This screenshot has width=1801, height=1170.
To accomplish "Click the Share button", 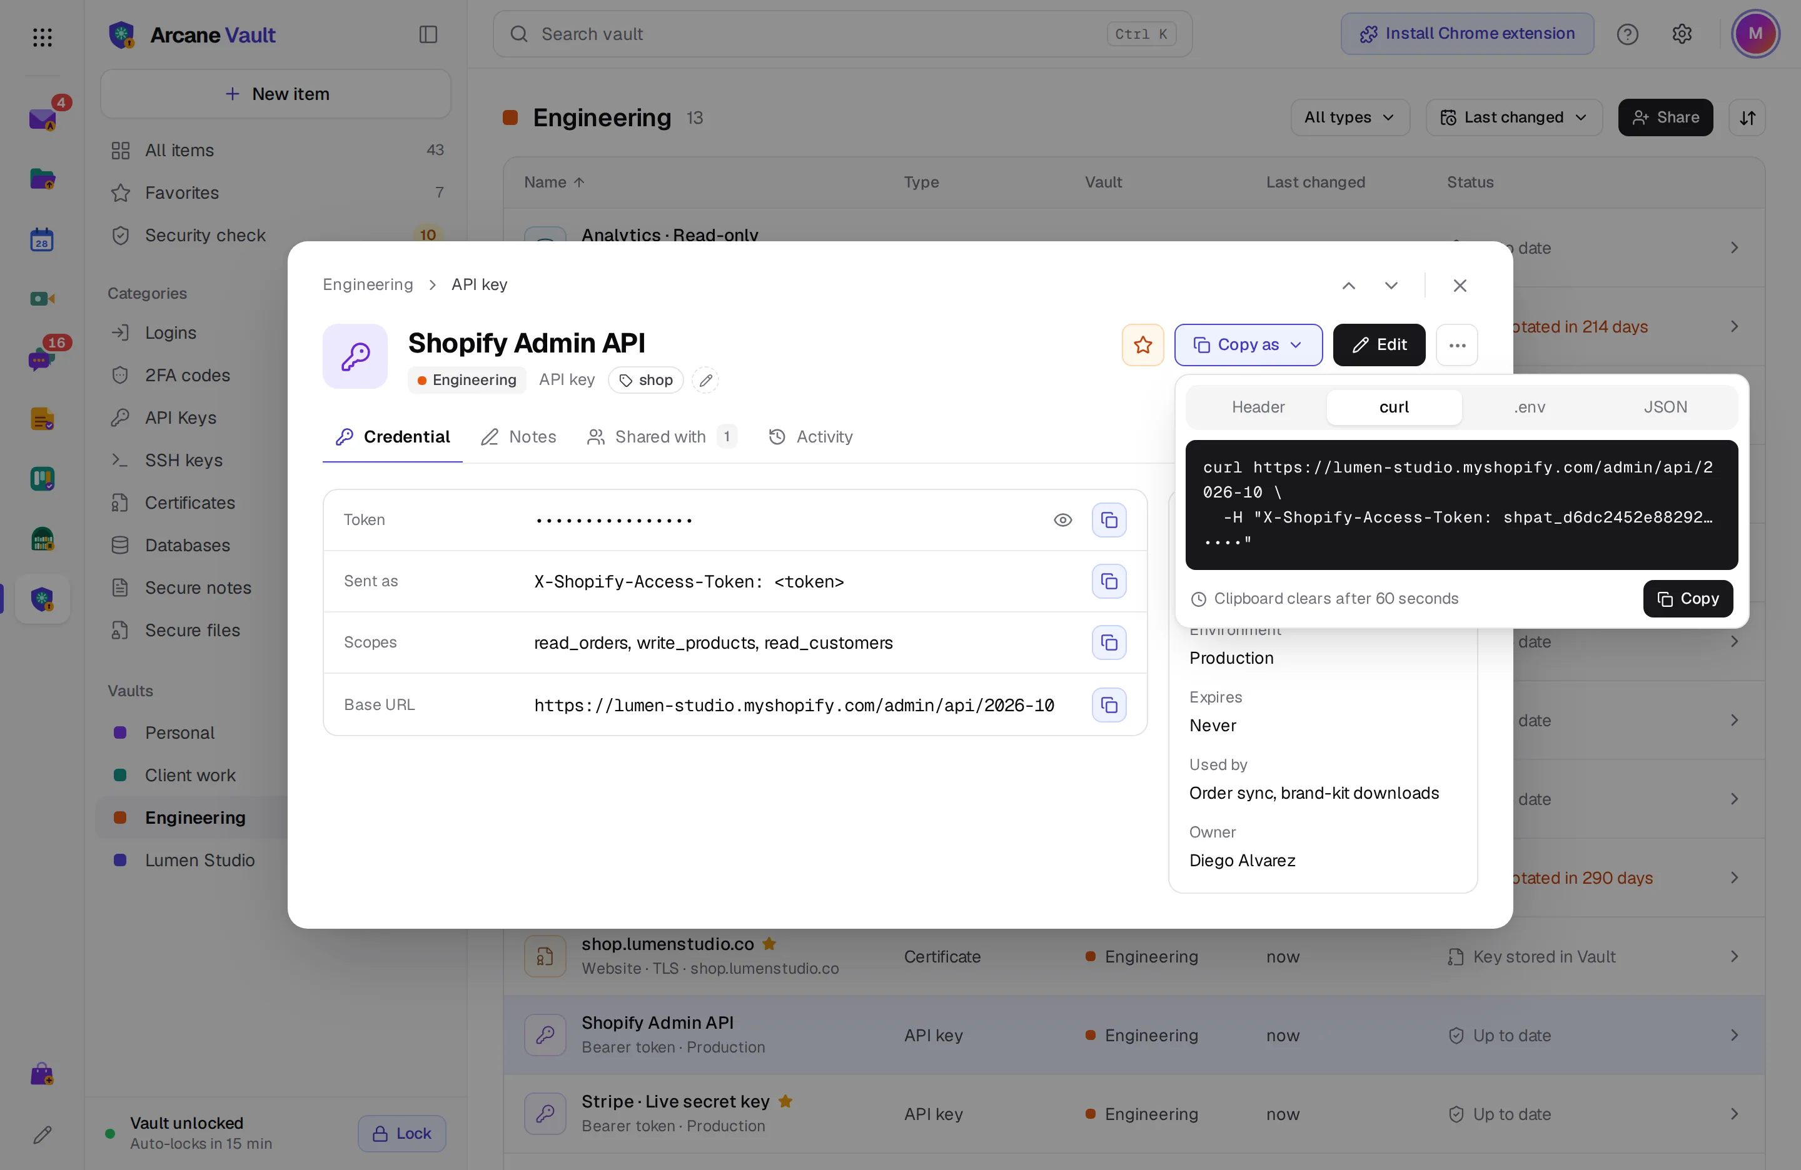I will click(x=1665, y=117).
